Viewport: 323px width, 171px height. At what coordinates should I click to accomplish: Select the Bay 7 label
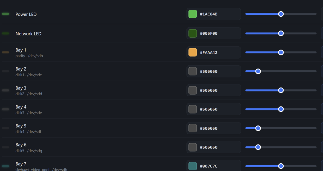click(x=21, y=164)
